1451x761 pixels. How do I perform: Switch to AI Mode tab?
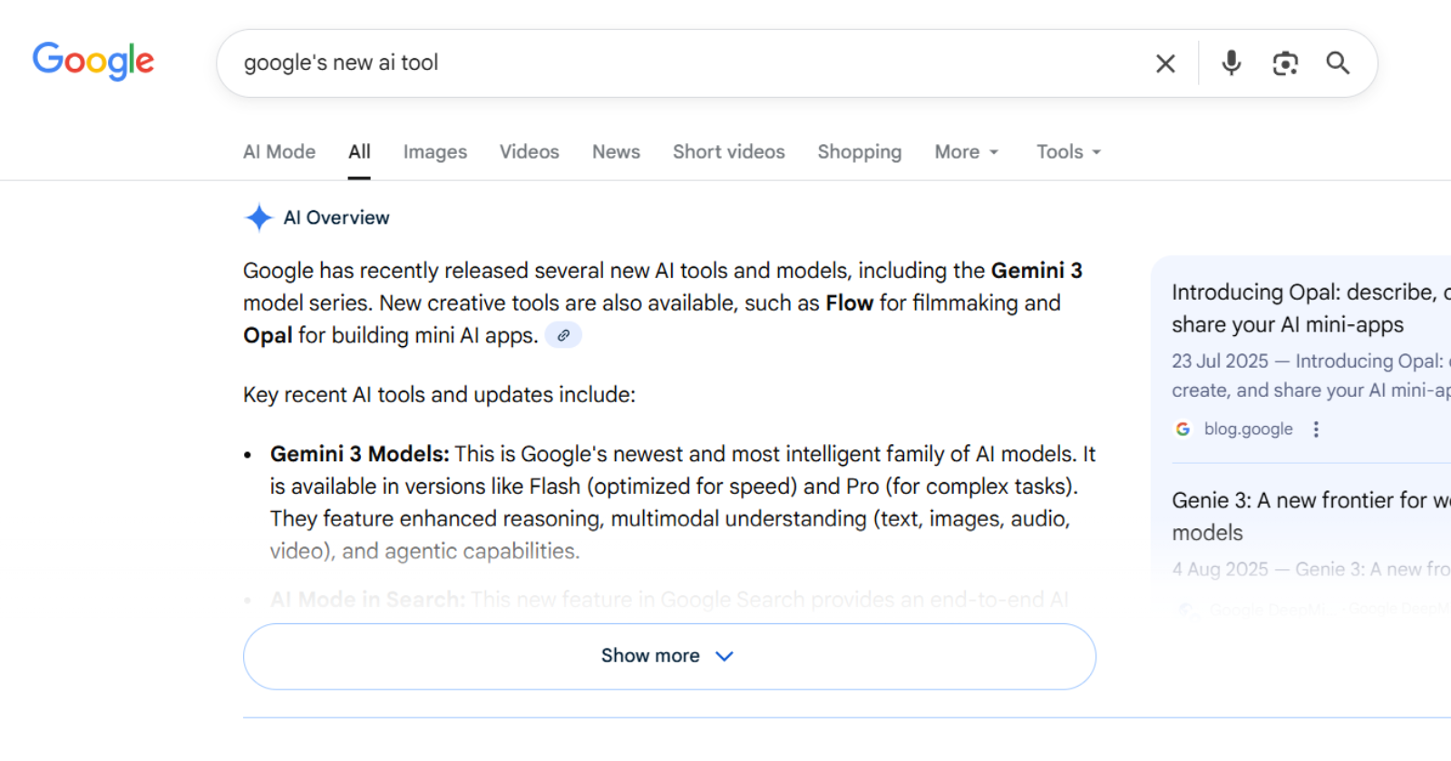[x=279, y=152]
